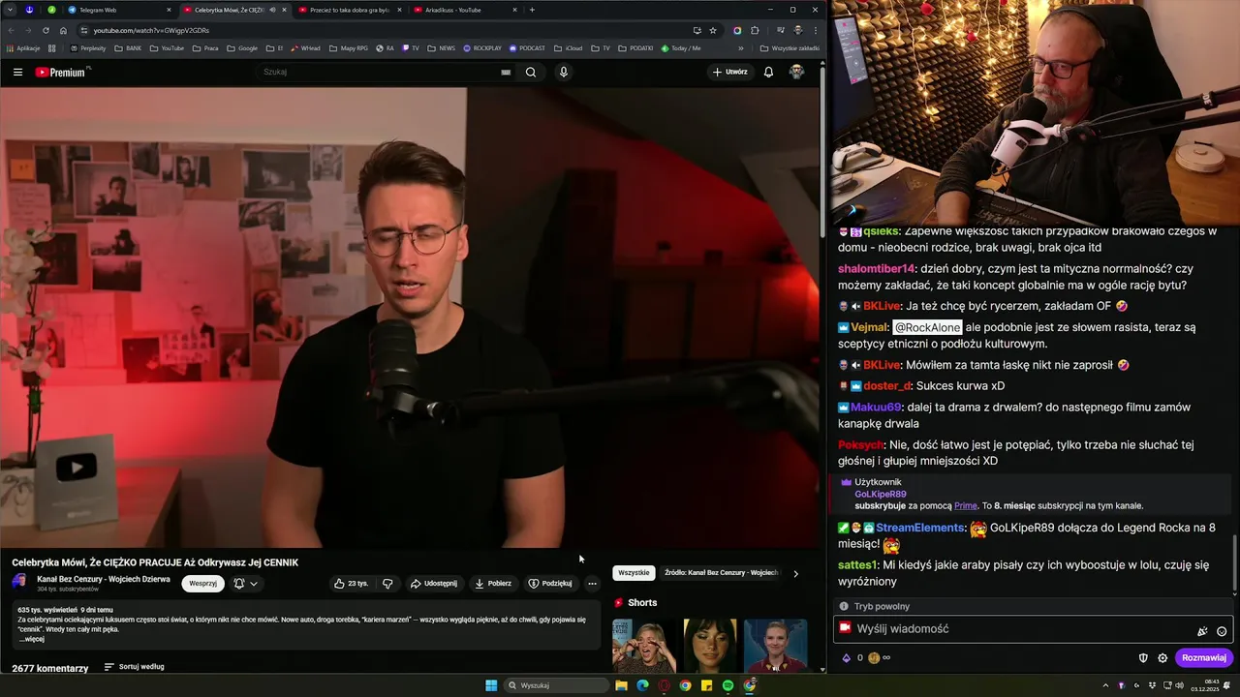
Task: Open Wszystkie zakładki bookmarks folder
Action: (790, 47)
